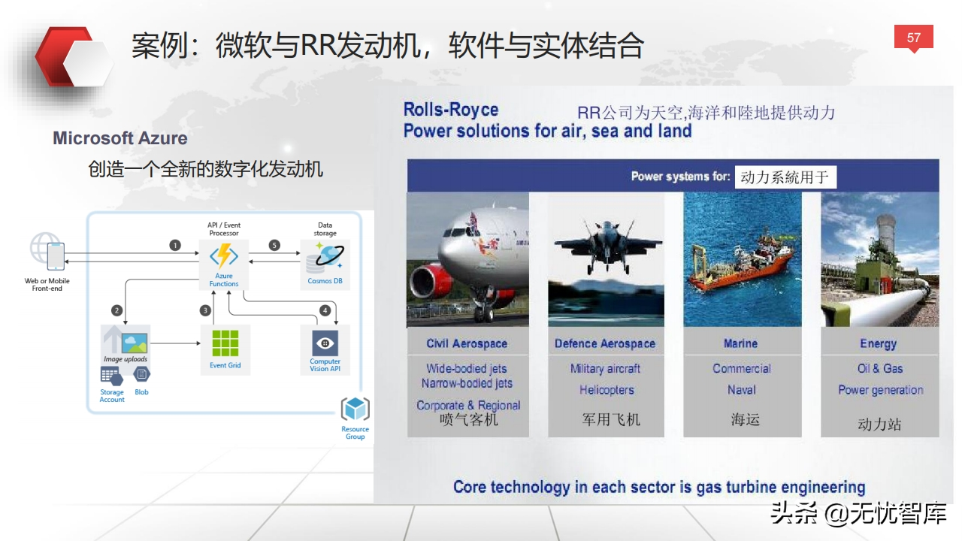962x541 pixels.
Task: Click the "动力站" translation text
Action: [x=879, y=424]
